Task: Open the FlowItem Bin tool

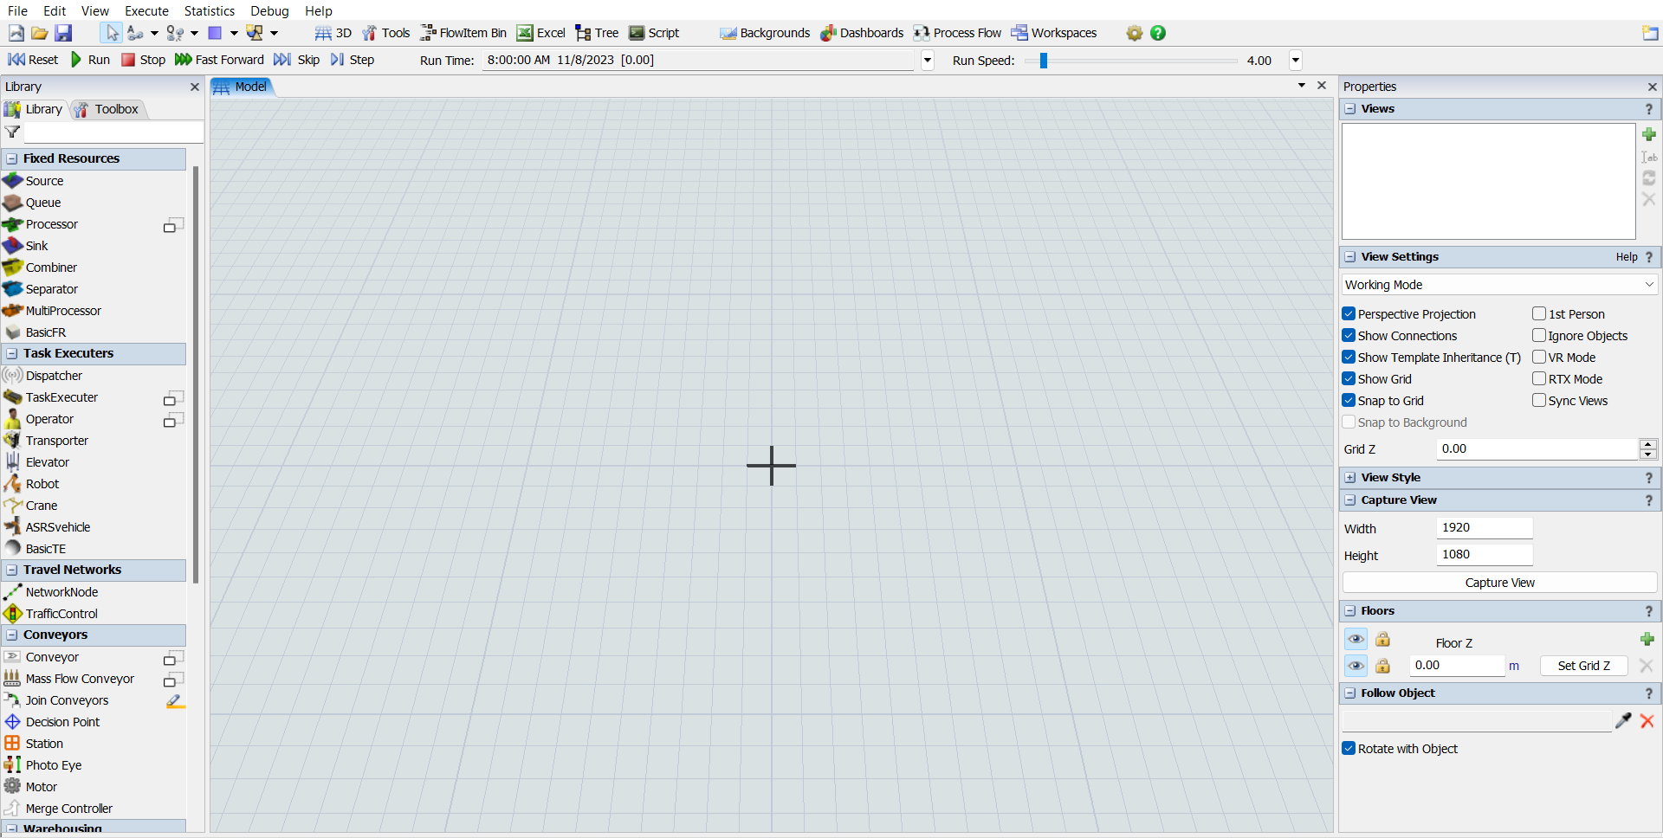Action: pos(463,33)
